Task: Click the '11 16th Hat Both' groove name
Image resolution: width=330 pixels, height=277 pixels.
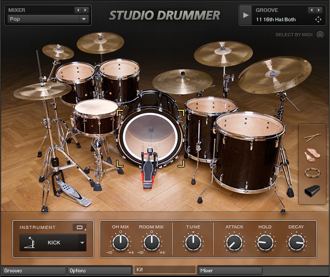Action: (276, 20)
